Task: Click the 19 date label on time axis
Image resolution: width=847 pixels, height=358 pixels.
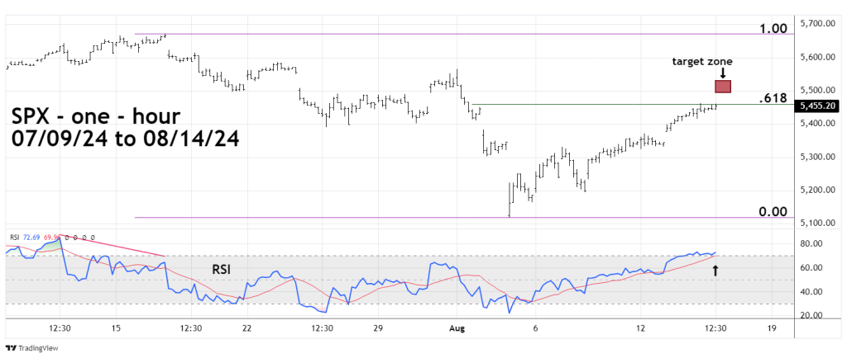Action: 771,327
